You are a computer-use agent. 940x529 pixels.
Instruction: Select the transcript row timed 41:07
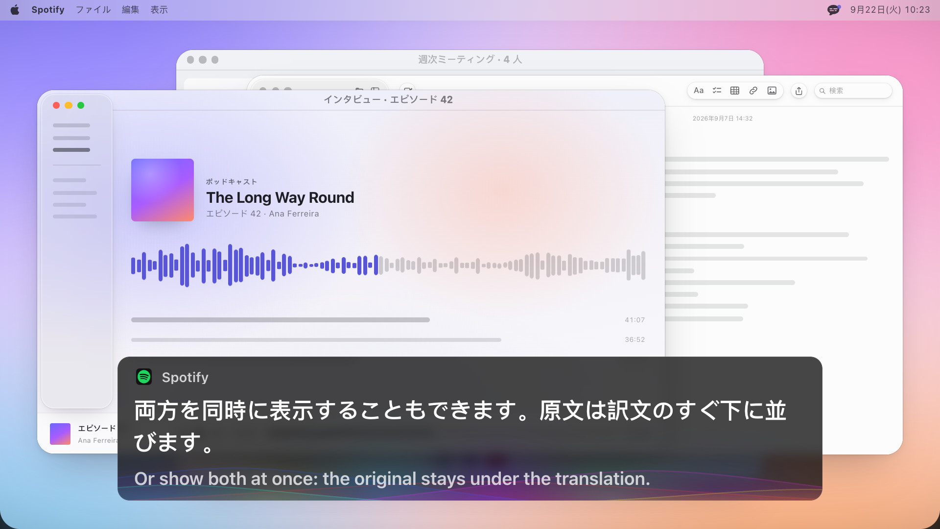[x=388, y=320]
